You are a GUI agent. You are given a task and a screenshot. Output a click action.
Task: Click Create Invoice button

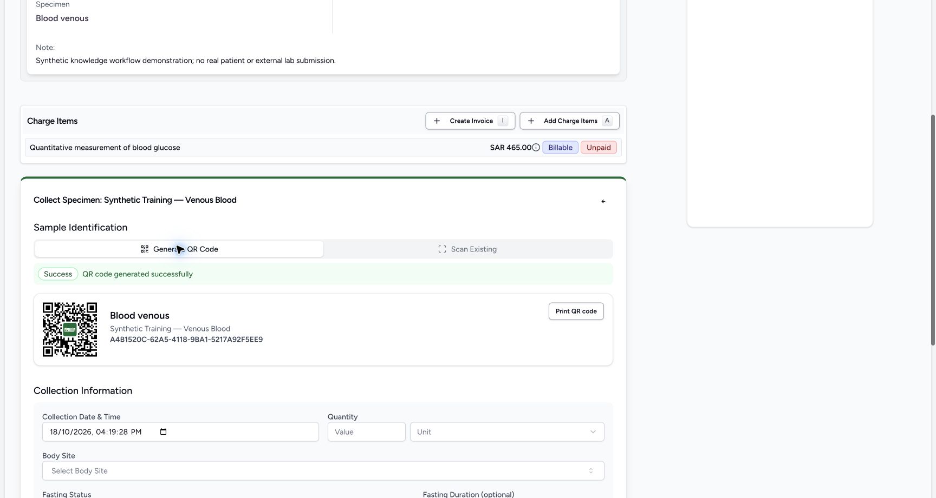470,121
